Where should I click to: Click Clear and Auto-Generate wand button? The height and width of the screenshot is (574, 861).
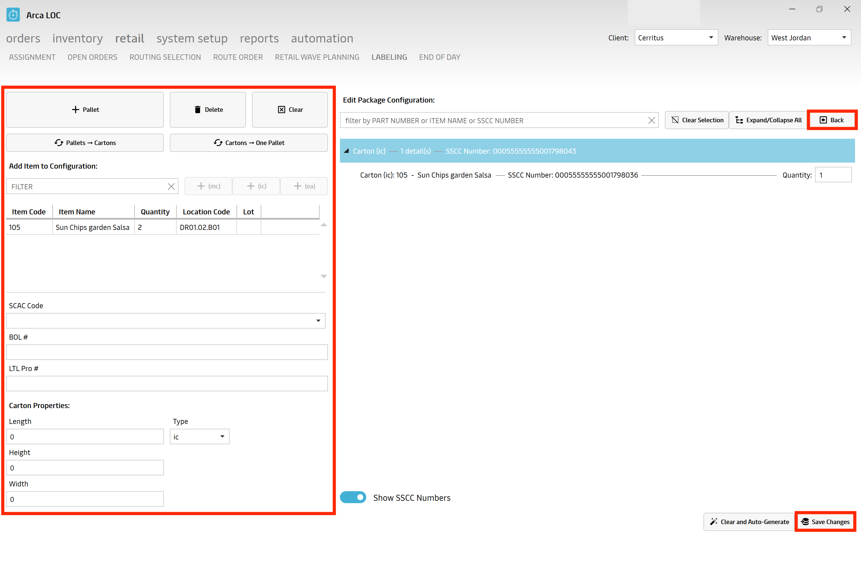pos(749,522)
